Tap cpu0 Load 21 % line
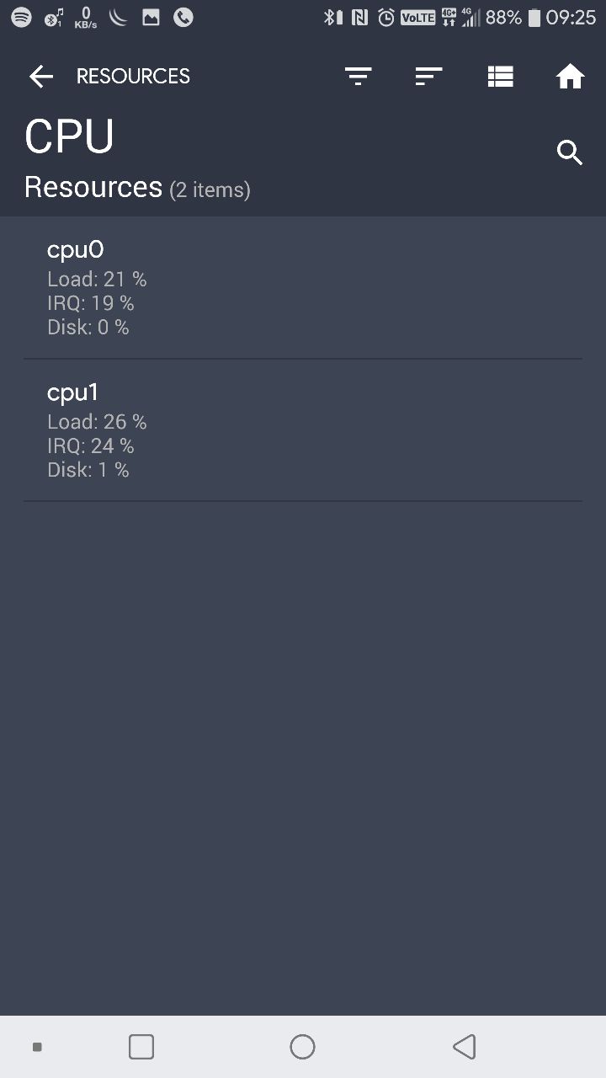 click(97, 279)
